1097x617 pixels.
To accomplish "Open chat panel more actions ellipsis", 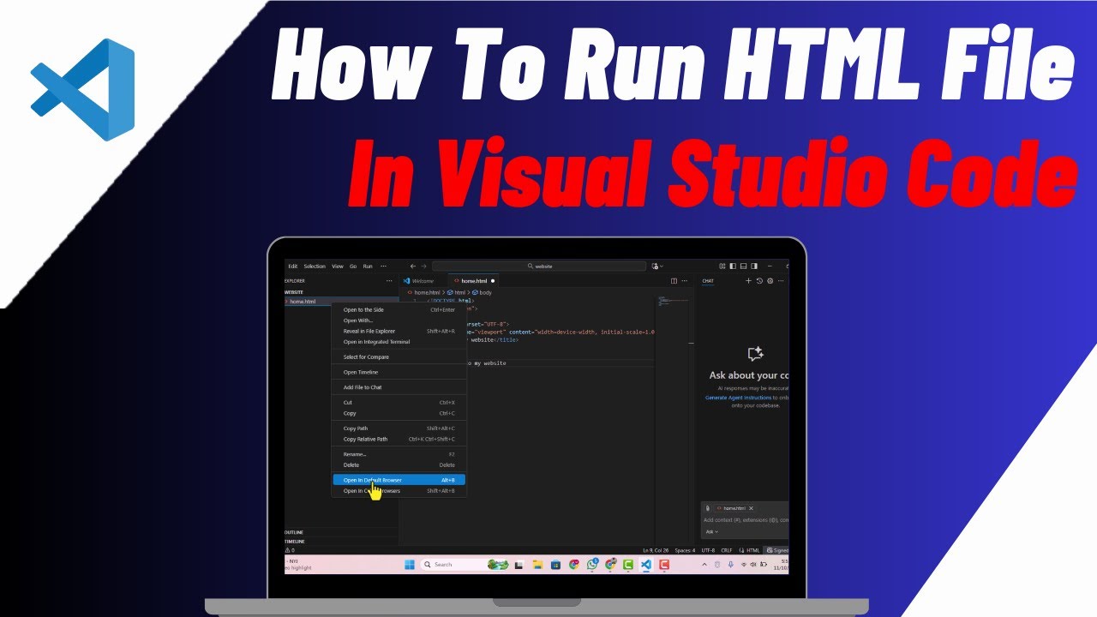I will click(781, 281).
